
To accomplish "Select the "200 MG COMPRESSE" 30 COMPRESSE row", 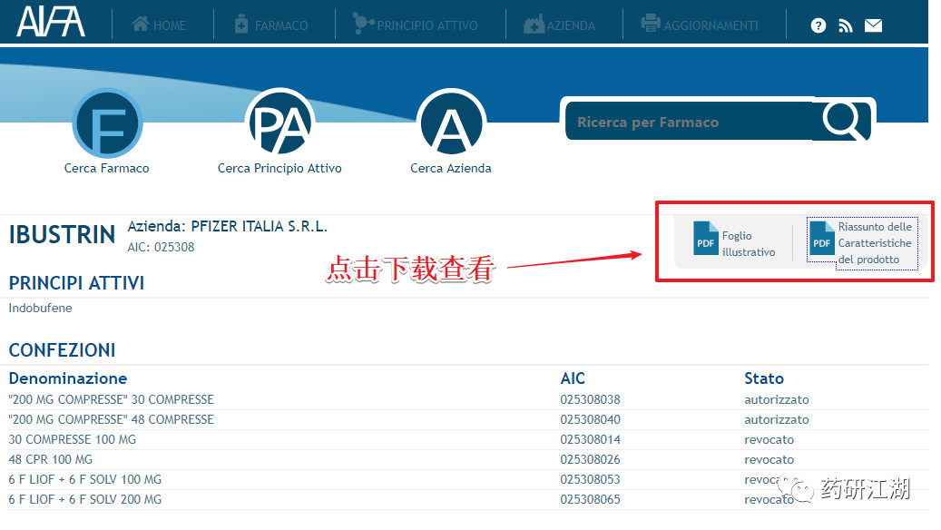I will tap(468, 399).
